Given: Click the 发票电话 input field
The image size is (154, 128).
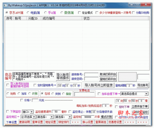Looking at the screenshot, I should click(x=84, y=94).
